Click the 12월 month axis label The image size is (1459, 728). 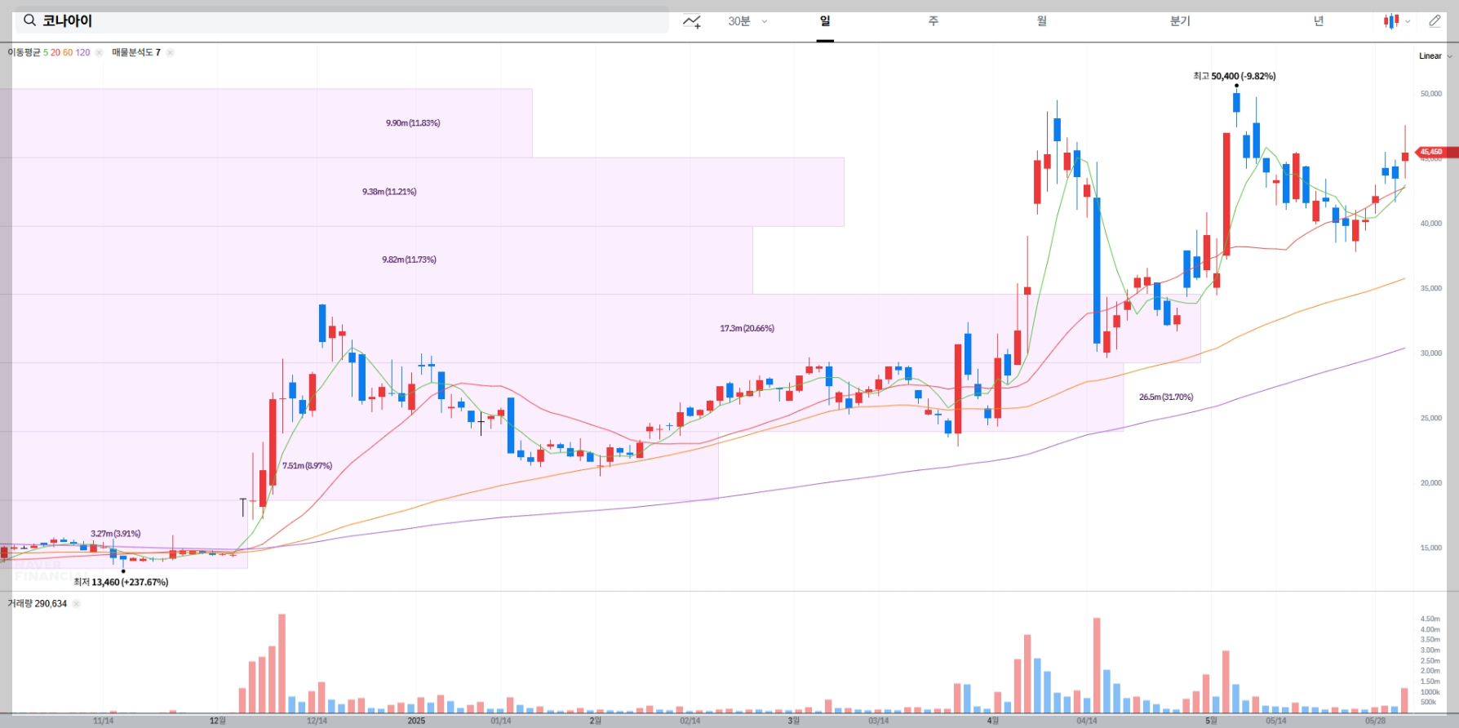coord(217,721)
